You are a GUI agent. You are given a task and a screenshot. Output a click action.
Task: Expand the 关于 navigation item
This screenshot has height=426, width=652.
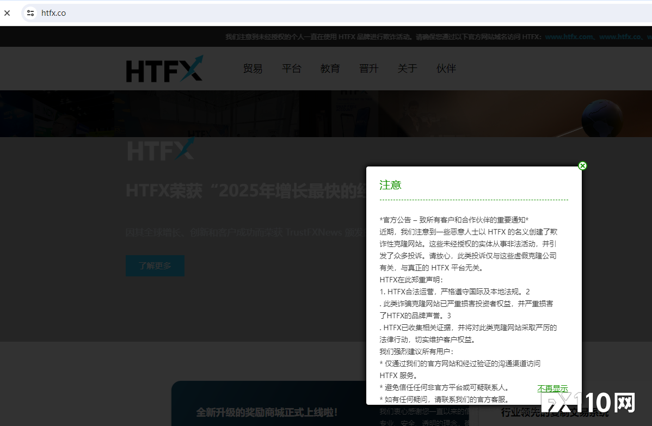pyautogui.click(x=407, y=69)
